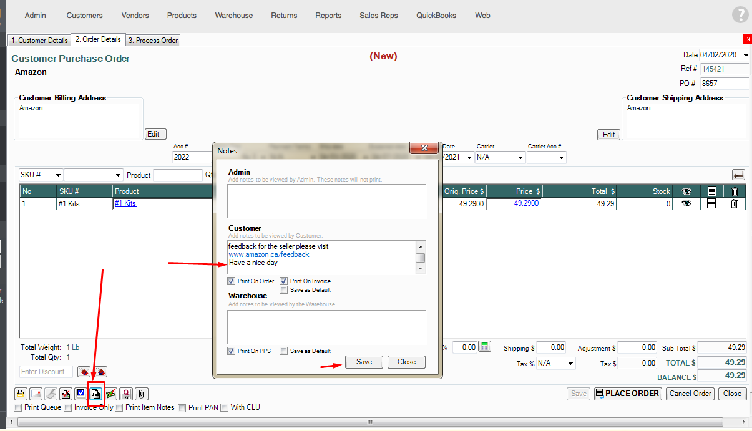
Task: Open the Tax % dropdown
Action: [x=570, y=363]
